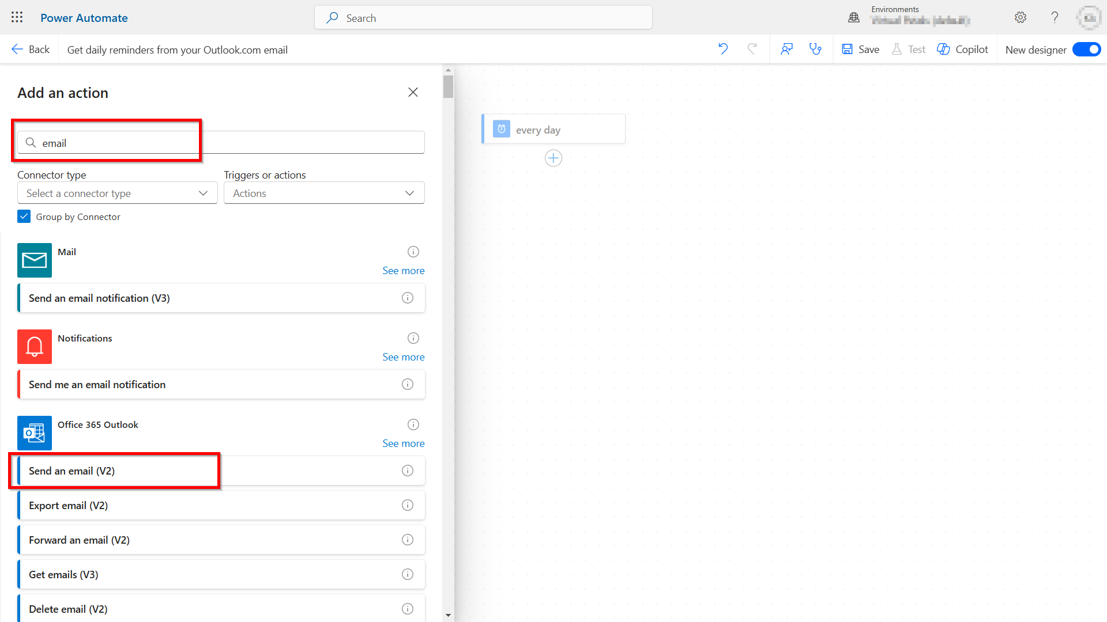Click the Mail connector name label

[x=67, y=252]
